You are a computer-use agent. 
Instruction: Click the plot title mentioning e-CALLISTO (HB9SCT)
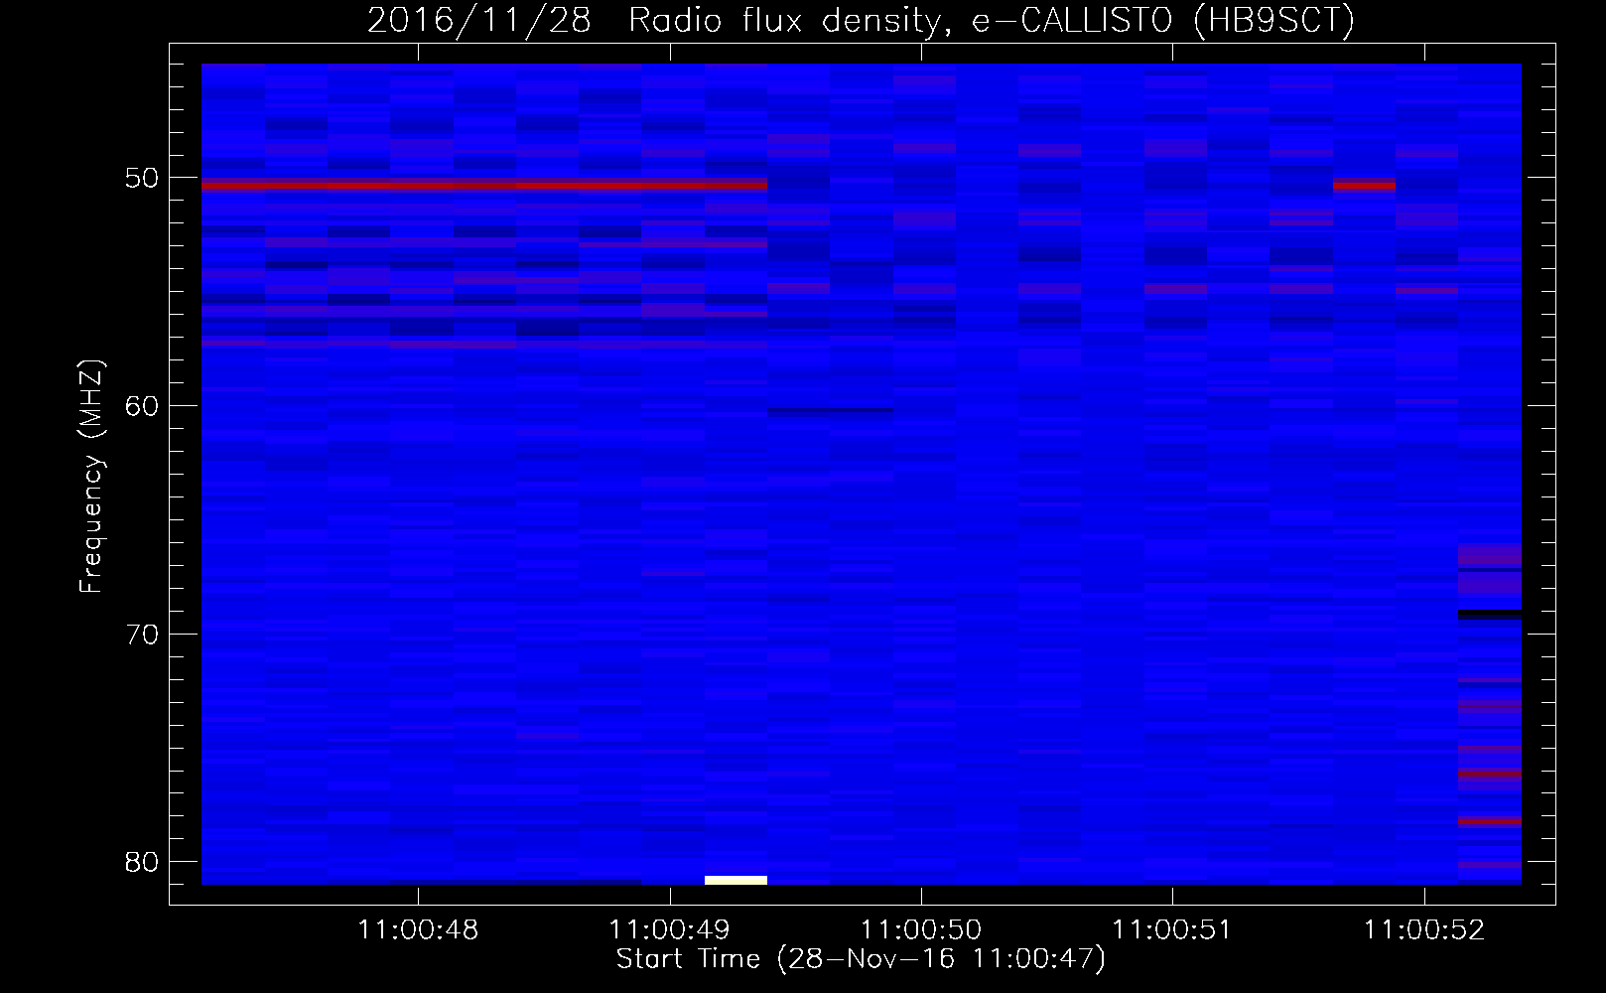[x=861, y=20]
